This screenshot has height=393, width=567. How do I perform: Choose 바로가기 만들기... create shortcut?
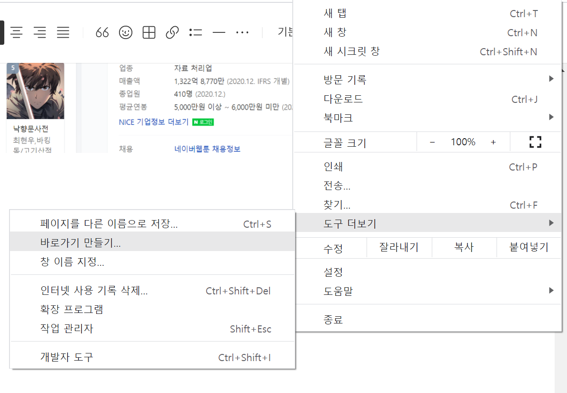[x=152, y=242]
